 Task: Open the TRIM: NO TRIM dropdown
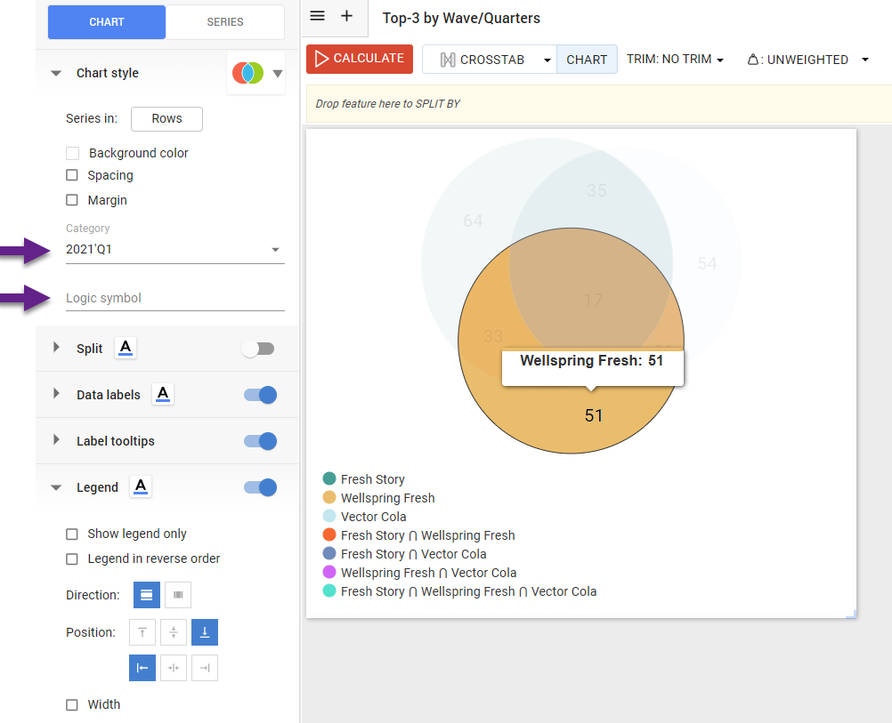click(x=675, y=60)
